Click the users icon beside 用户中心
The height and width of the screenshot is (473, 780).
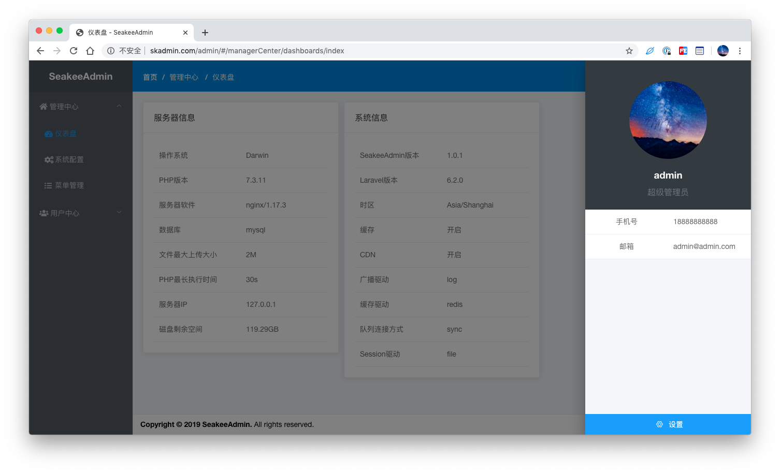44,213
